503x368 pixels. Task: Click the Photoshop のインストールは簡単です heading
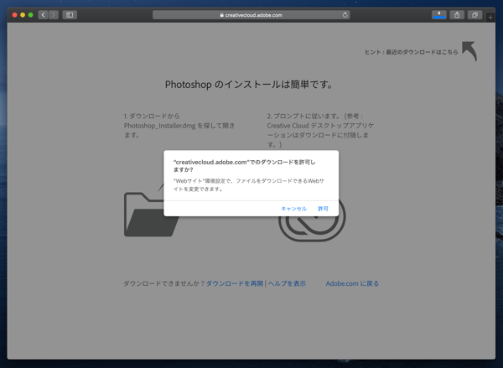249,85
